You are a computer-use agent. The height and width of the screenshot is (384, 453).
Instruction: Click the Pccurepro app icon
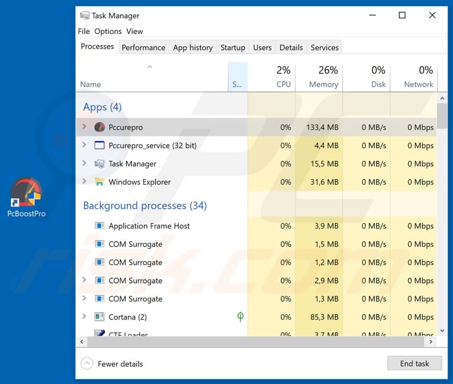click(100, 127)
